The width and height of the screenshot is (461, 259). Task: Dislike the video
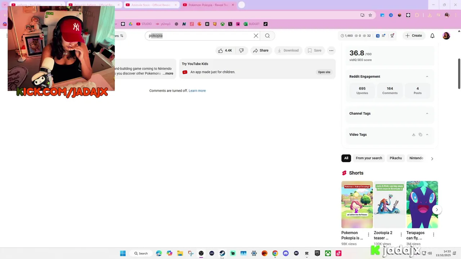241,51
